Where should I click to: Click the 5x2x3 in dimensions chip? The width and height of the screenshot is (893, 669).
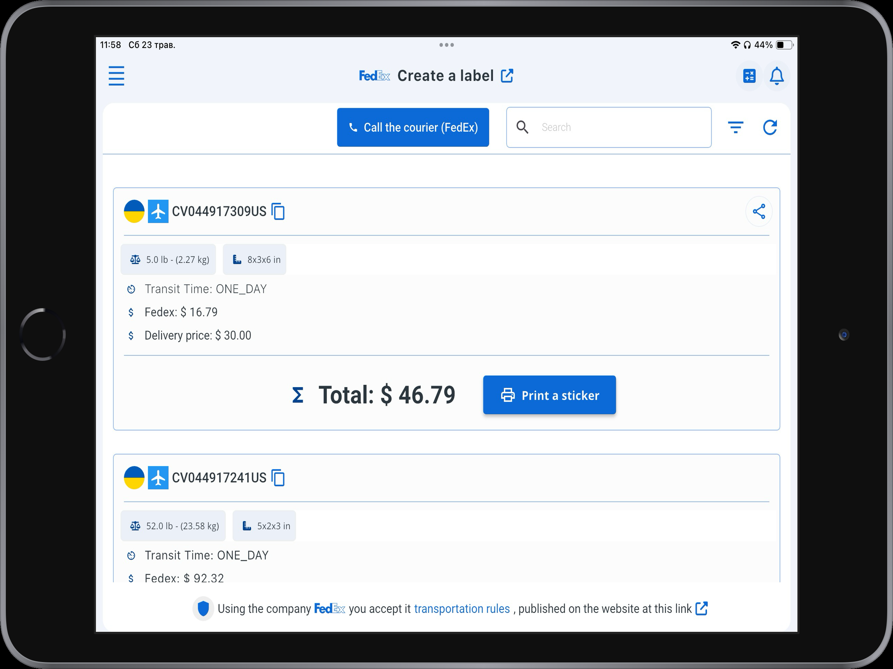pyautogui.click(x=264, y=526)
